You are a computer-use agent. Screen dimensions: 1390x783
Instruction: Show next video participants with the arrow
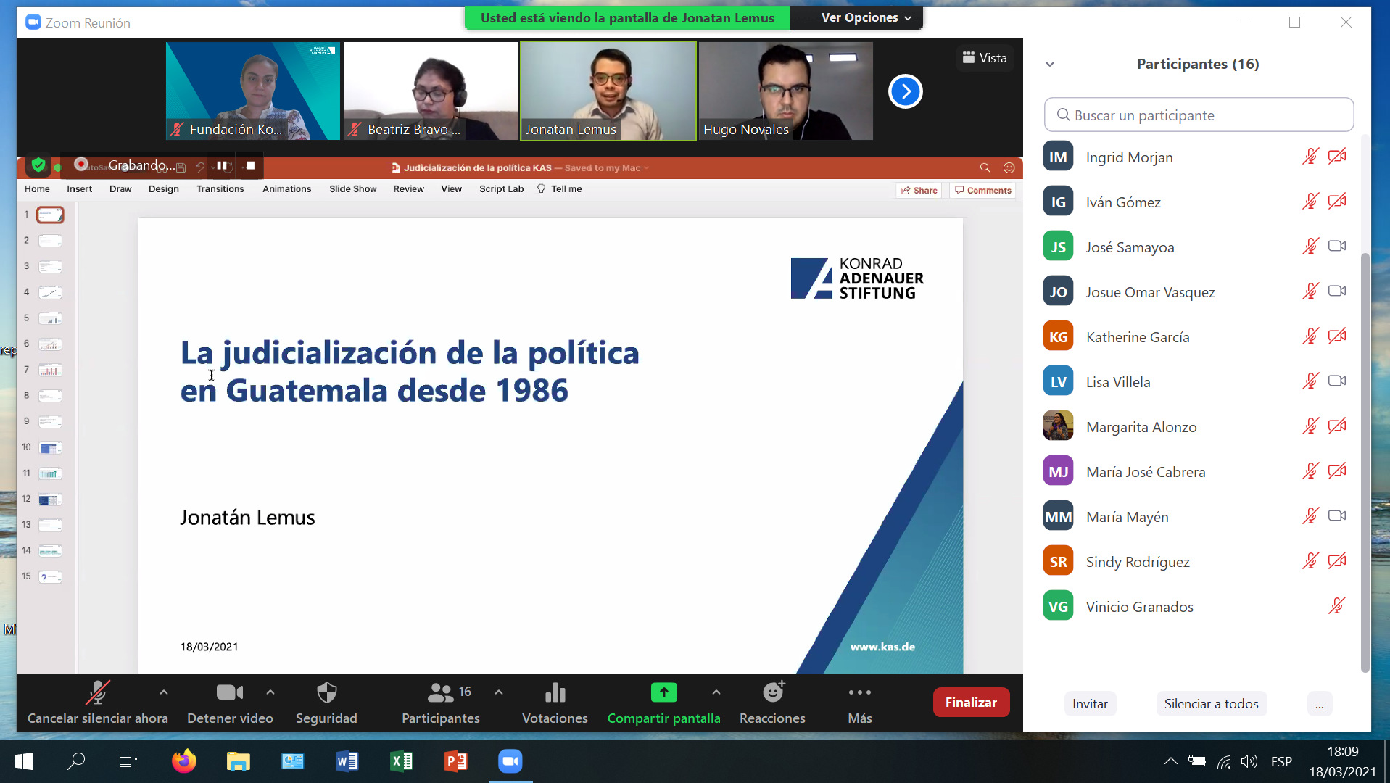pyautogui.click(x=905, y=91)
